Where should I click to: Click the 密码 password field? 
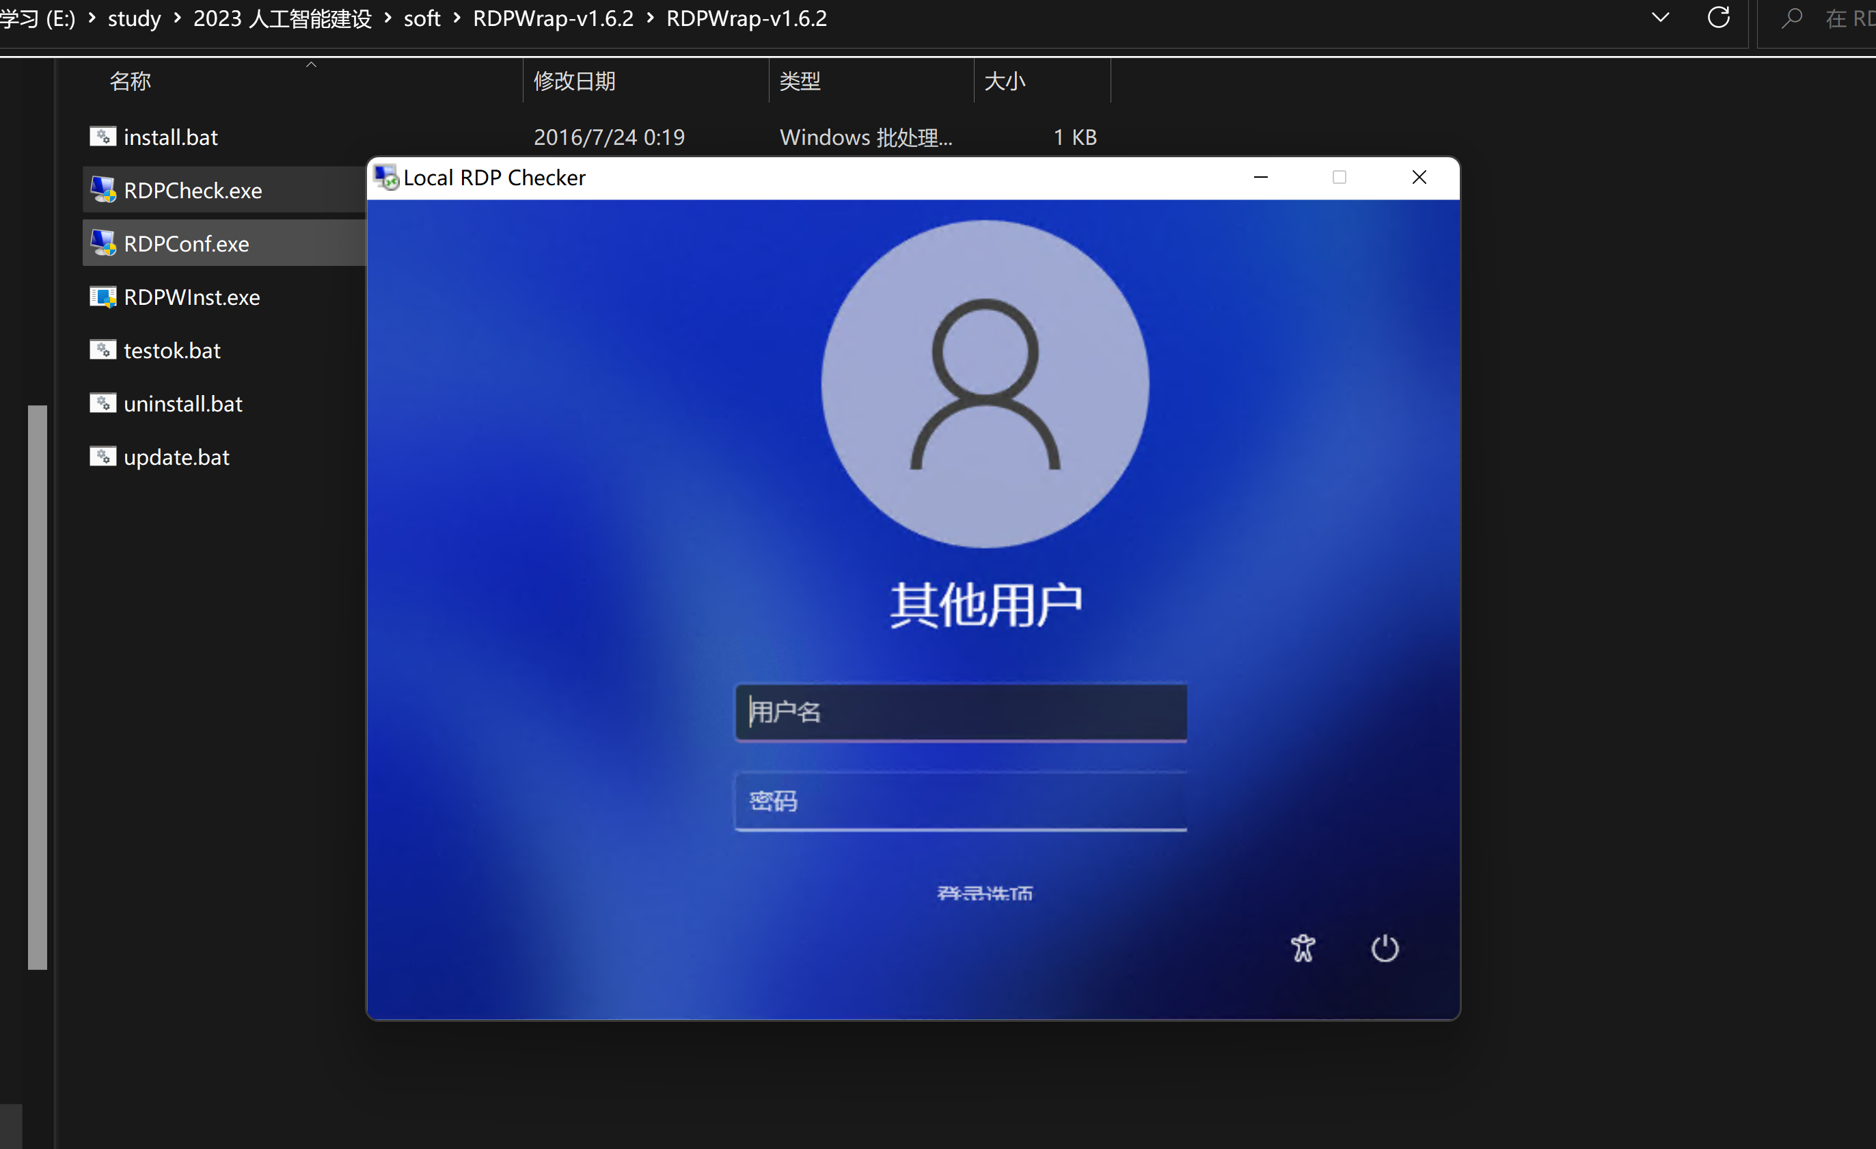960,801
